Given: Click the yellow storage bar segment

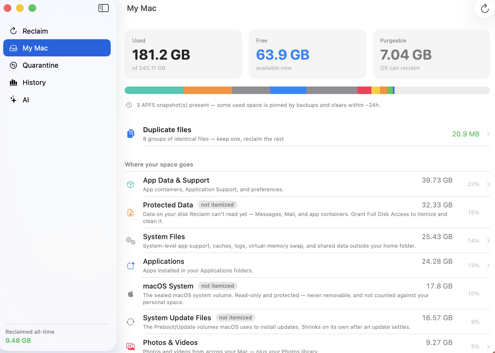Looking at the screenshot, I should coord(376,90).
